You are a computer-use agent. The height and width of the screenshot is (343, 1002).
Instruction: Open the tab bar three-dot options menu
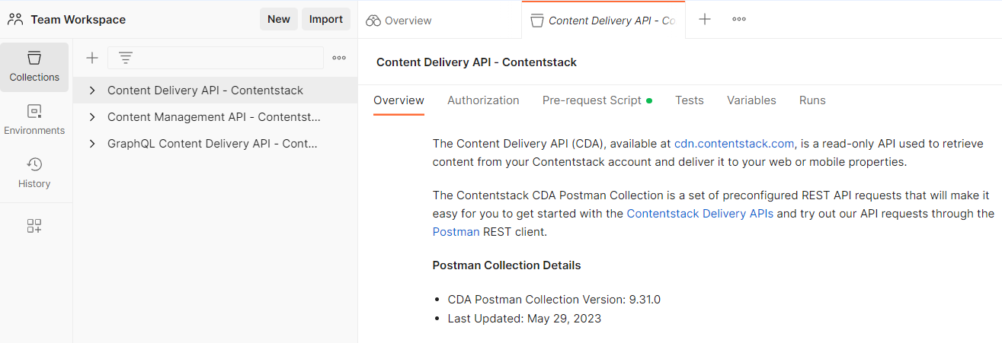[739, 20]
